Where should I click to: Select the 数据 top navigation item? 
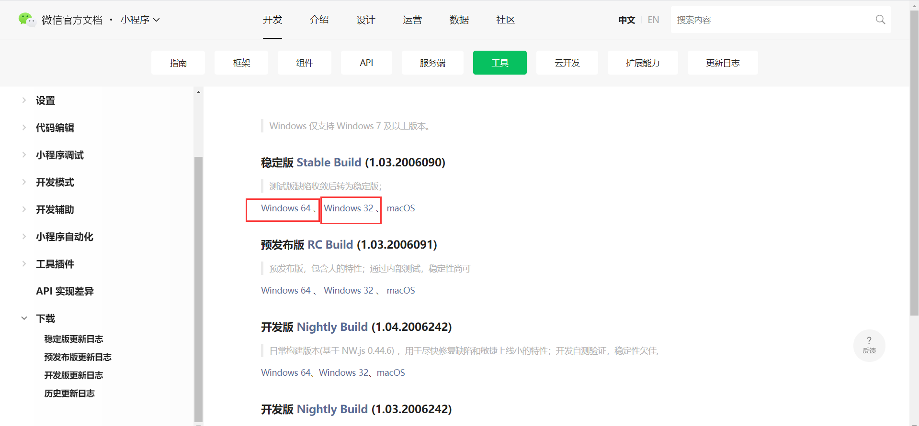pos(459,20)
